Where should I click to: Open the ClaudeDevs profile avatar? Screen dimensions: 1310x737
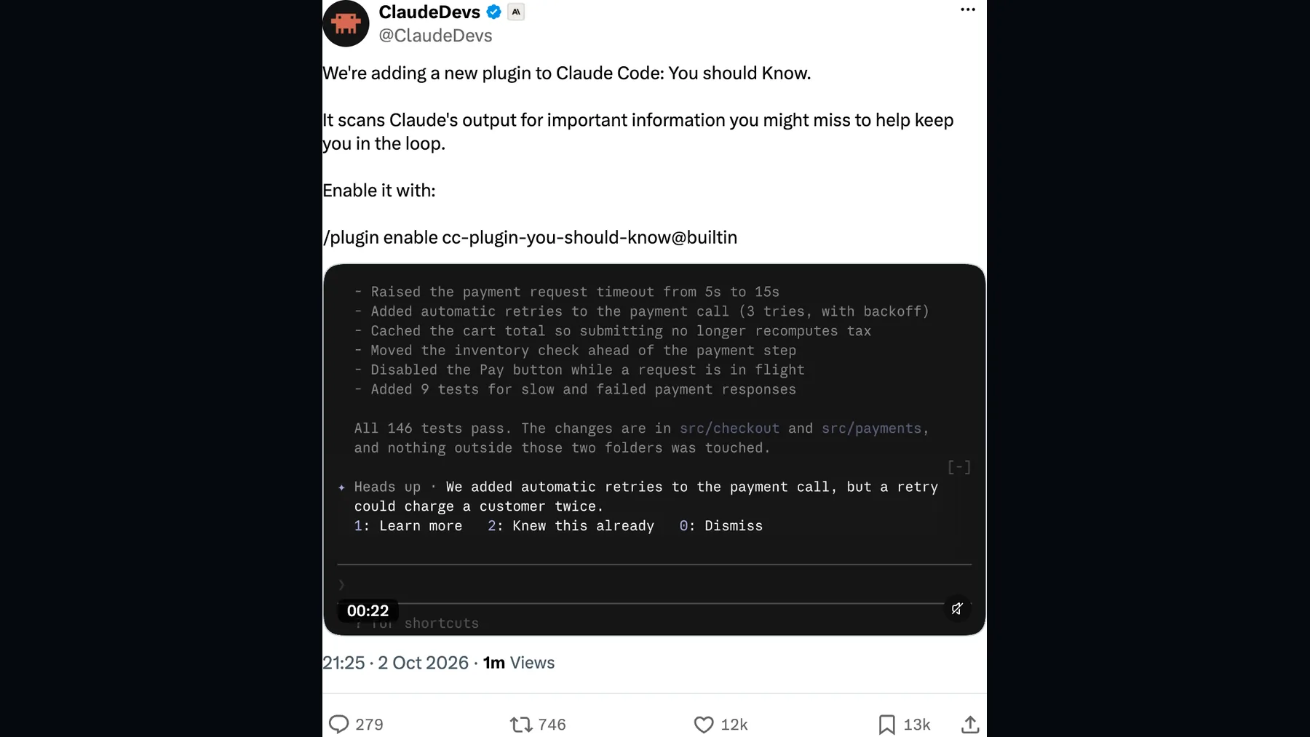pos(346,23)
